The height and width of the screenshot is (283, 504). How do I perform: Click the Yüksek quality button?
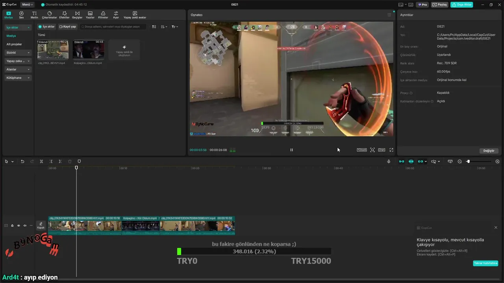(x=361, y=150)
